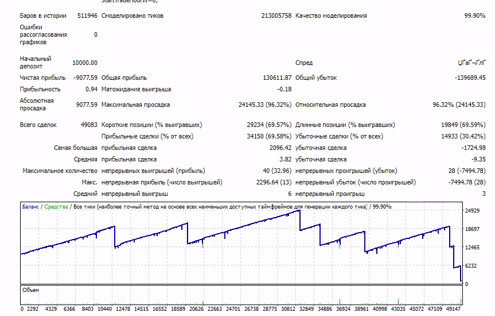Select the loss trades value 14933 (30.42%)
Image resolution: width=495 pixels, height=316 pixels.
point(463,136)
